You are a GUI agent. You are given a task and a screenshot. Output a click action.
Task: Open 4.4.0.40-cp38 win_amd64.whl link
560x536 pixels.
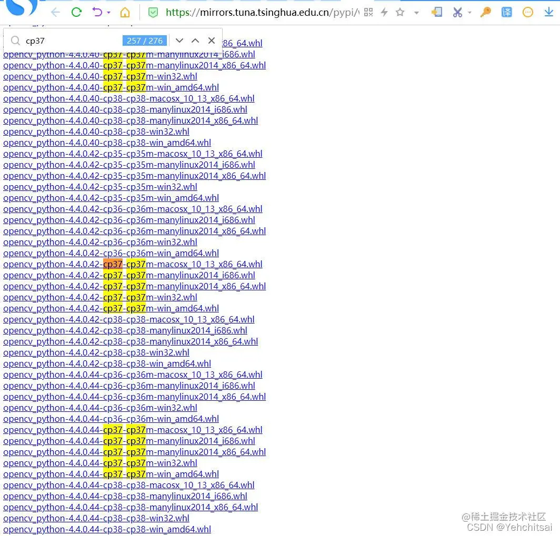coord(107,143)
